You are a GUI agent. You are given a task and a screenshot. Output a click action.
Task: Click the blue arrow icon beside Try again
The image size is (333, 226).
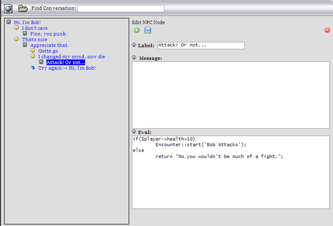pos(33,68)
